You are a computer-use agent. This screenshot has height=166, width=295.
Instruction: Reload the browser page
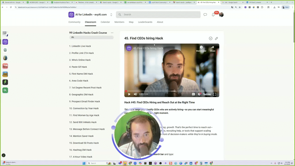(x=11, y=7)
